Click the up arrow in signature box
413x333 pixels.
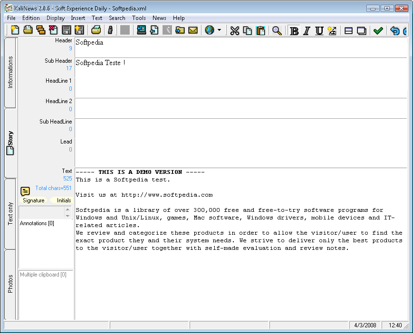(x=67, y=209)
